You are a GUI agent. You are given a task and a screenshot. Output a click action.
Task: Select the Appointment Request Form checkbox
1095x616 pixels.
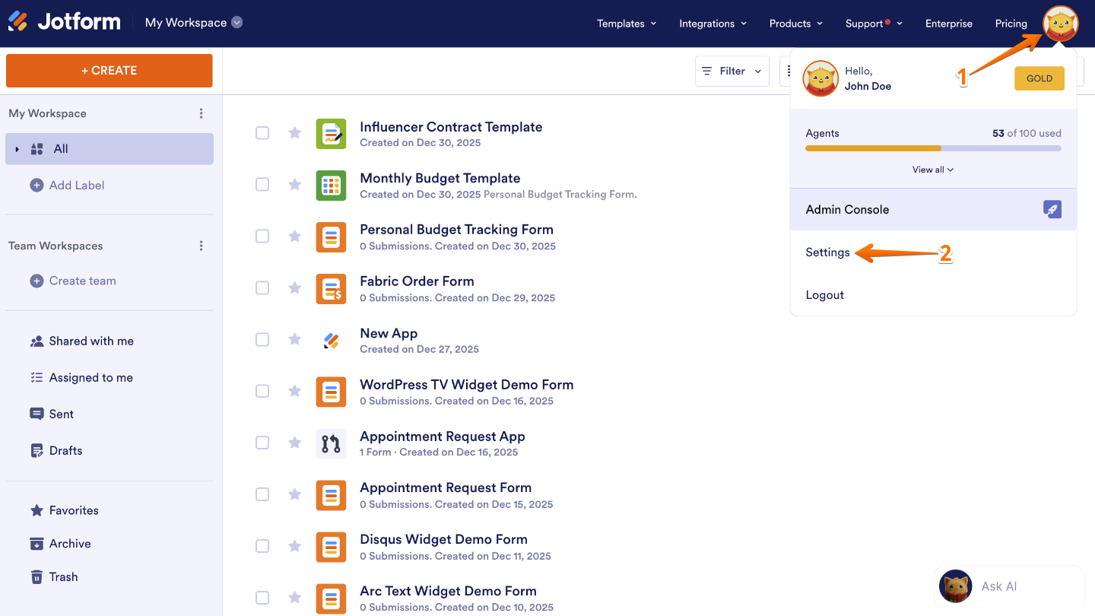[262, 494]
